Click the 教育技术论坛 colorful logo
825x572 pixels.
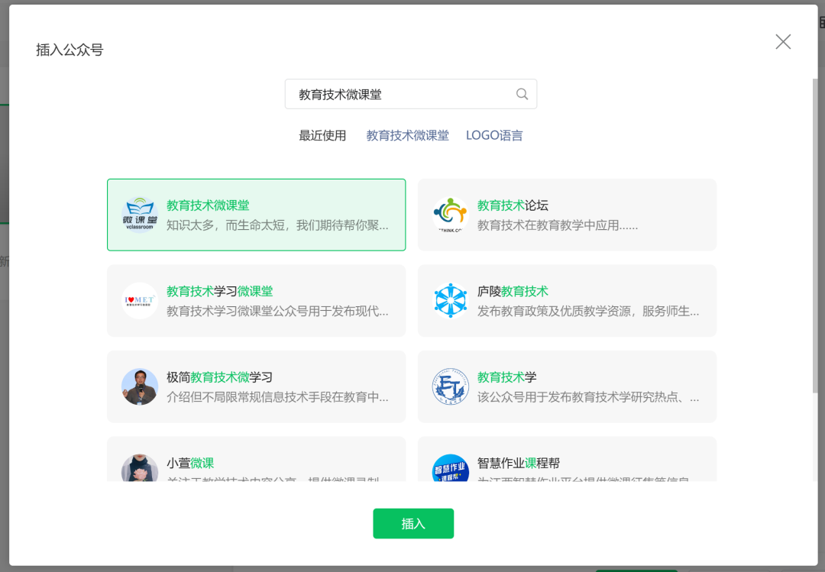[450, 215]
